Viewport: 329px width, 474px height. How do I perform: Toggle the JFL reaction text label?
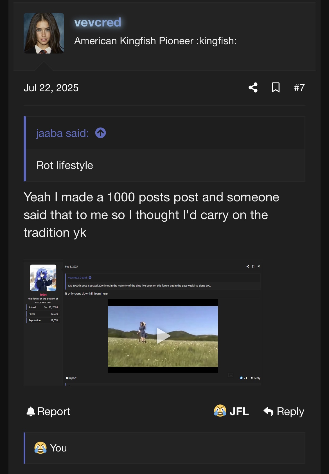click(x=239, y=411)
